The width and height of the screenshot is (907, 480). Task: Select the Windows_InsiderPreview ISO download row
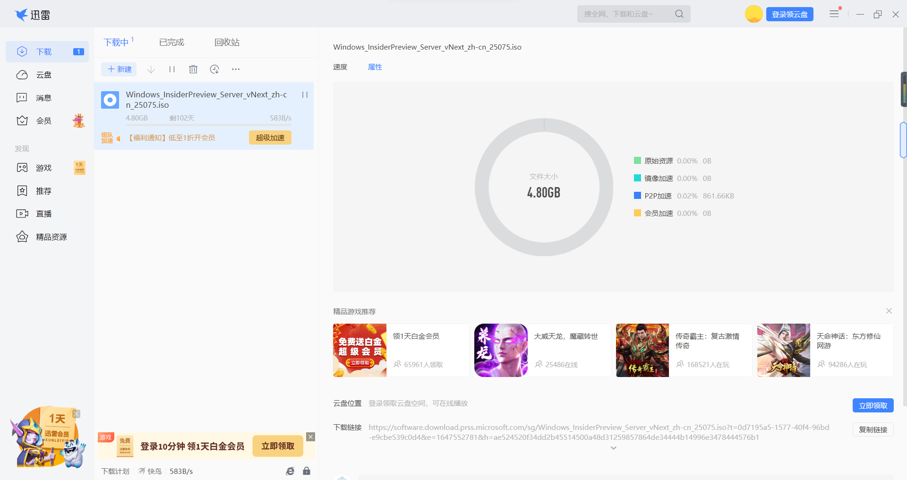tap(204, 116)
